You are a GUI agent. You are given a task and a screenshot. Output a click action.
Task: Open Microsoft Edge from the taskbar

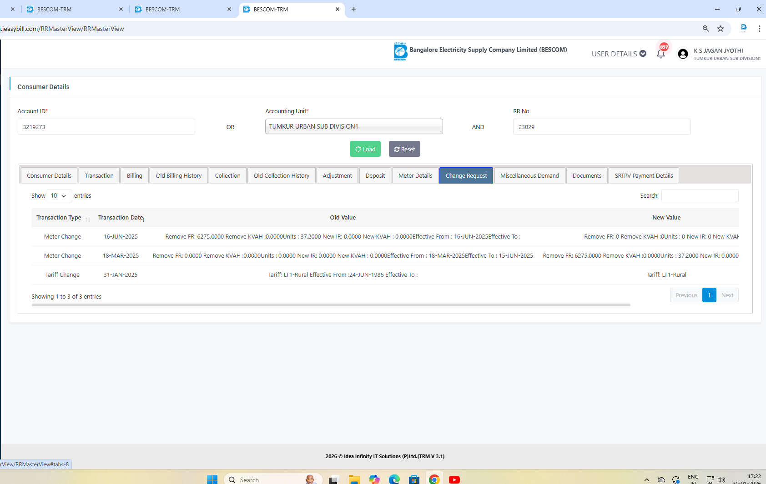pyautogui.click(x=394, y=479)
